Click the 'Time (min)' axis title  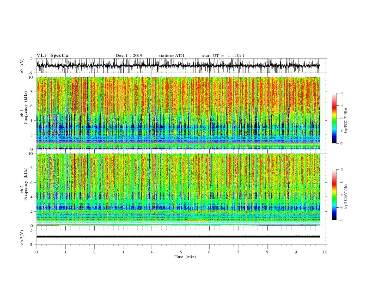tap(185, 257)
